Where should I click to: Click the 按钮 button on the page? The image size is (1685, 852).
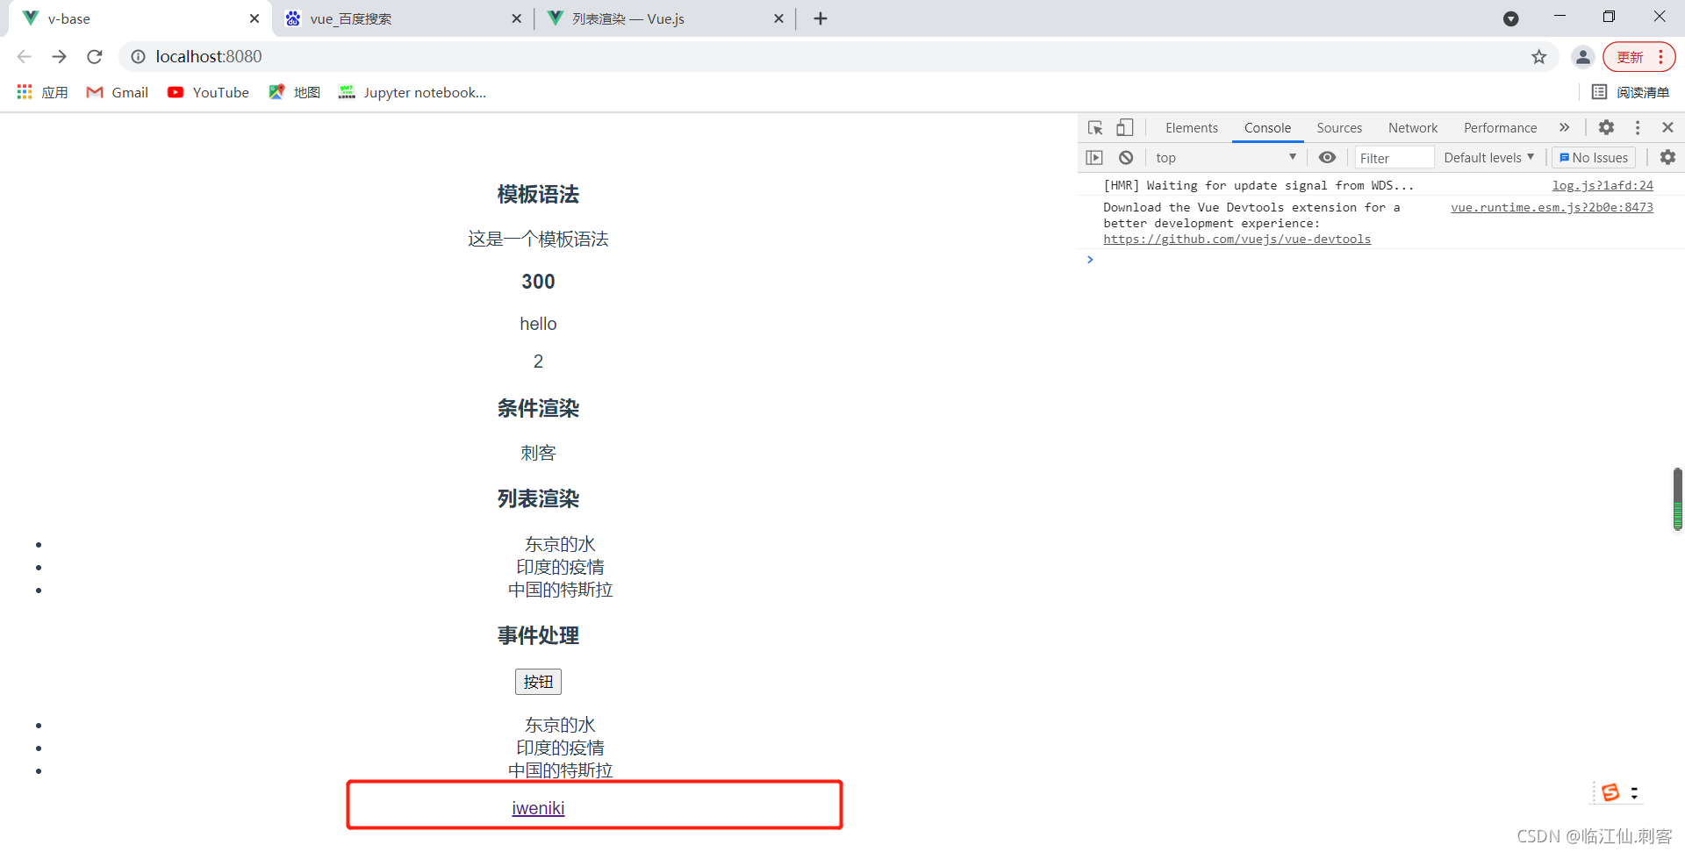tap(538, 682)
